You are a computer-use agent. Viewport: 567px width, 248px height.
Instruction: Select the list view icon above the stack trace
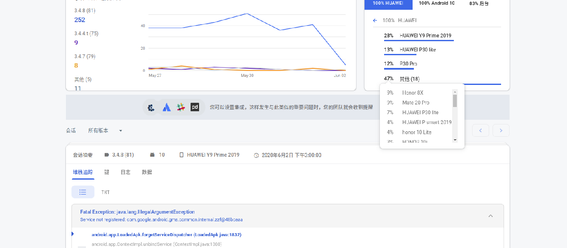tap(83, 192)
